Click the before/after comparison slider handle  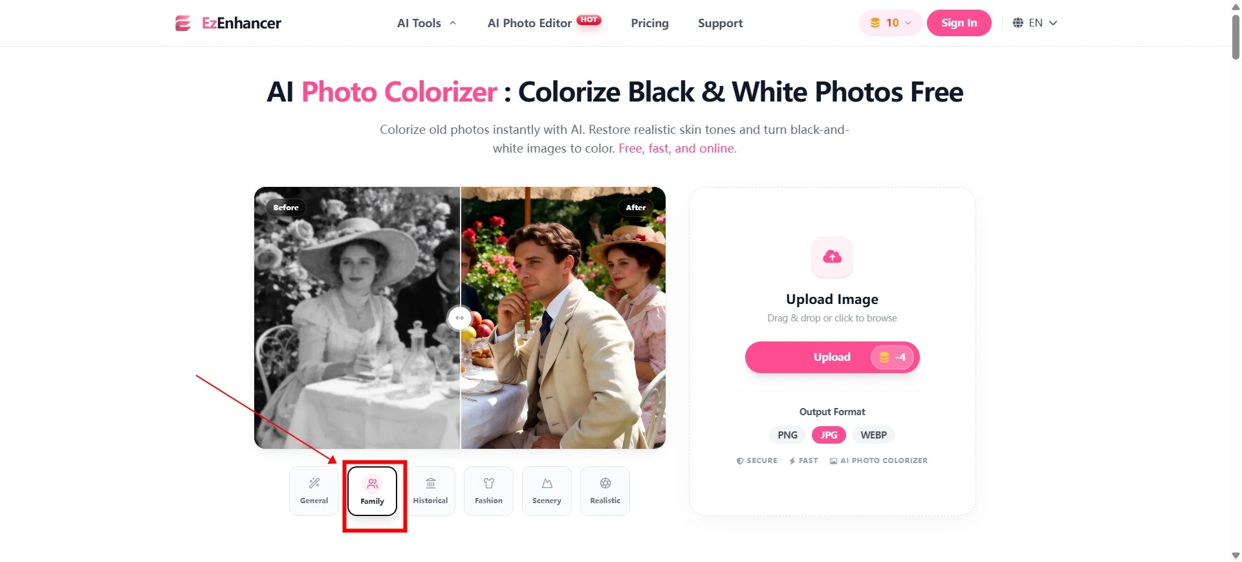coord(459,318)
